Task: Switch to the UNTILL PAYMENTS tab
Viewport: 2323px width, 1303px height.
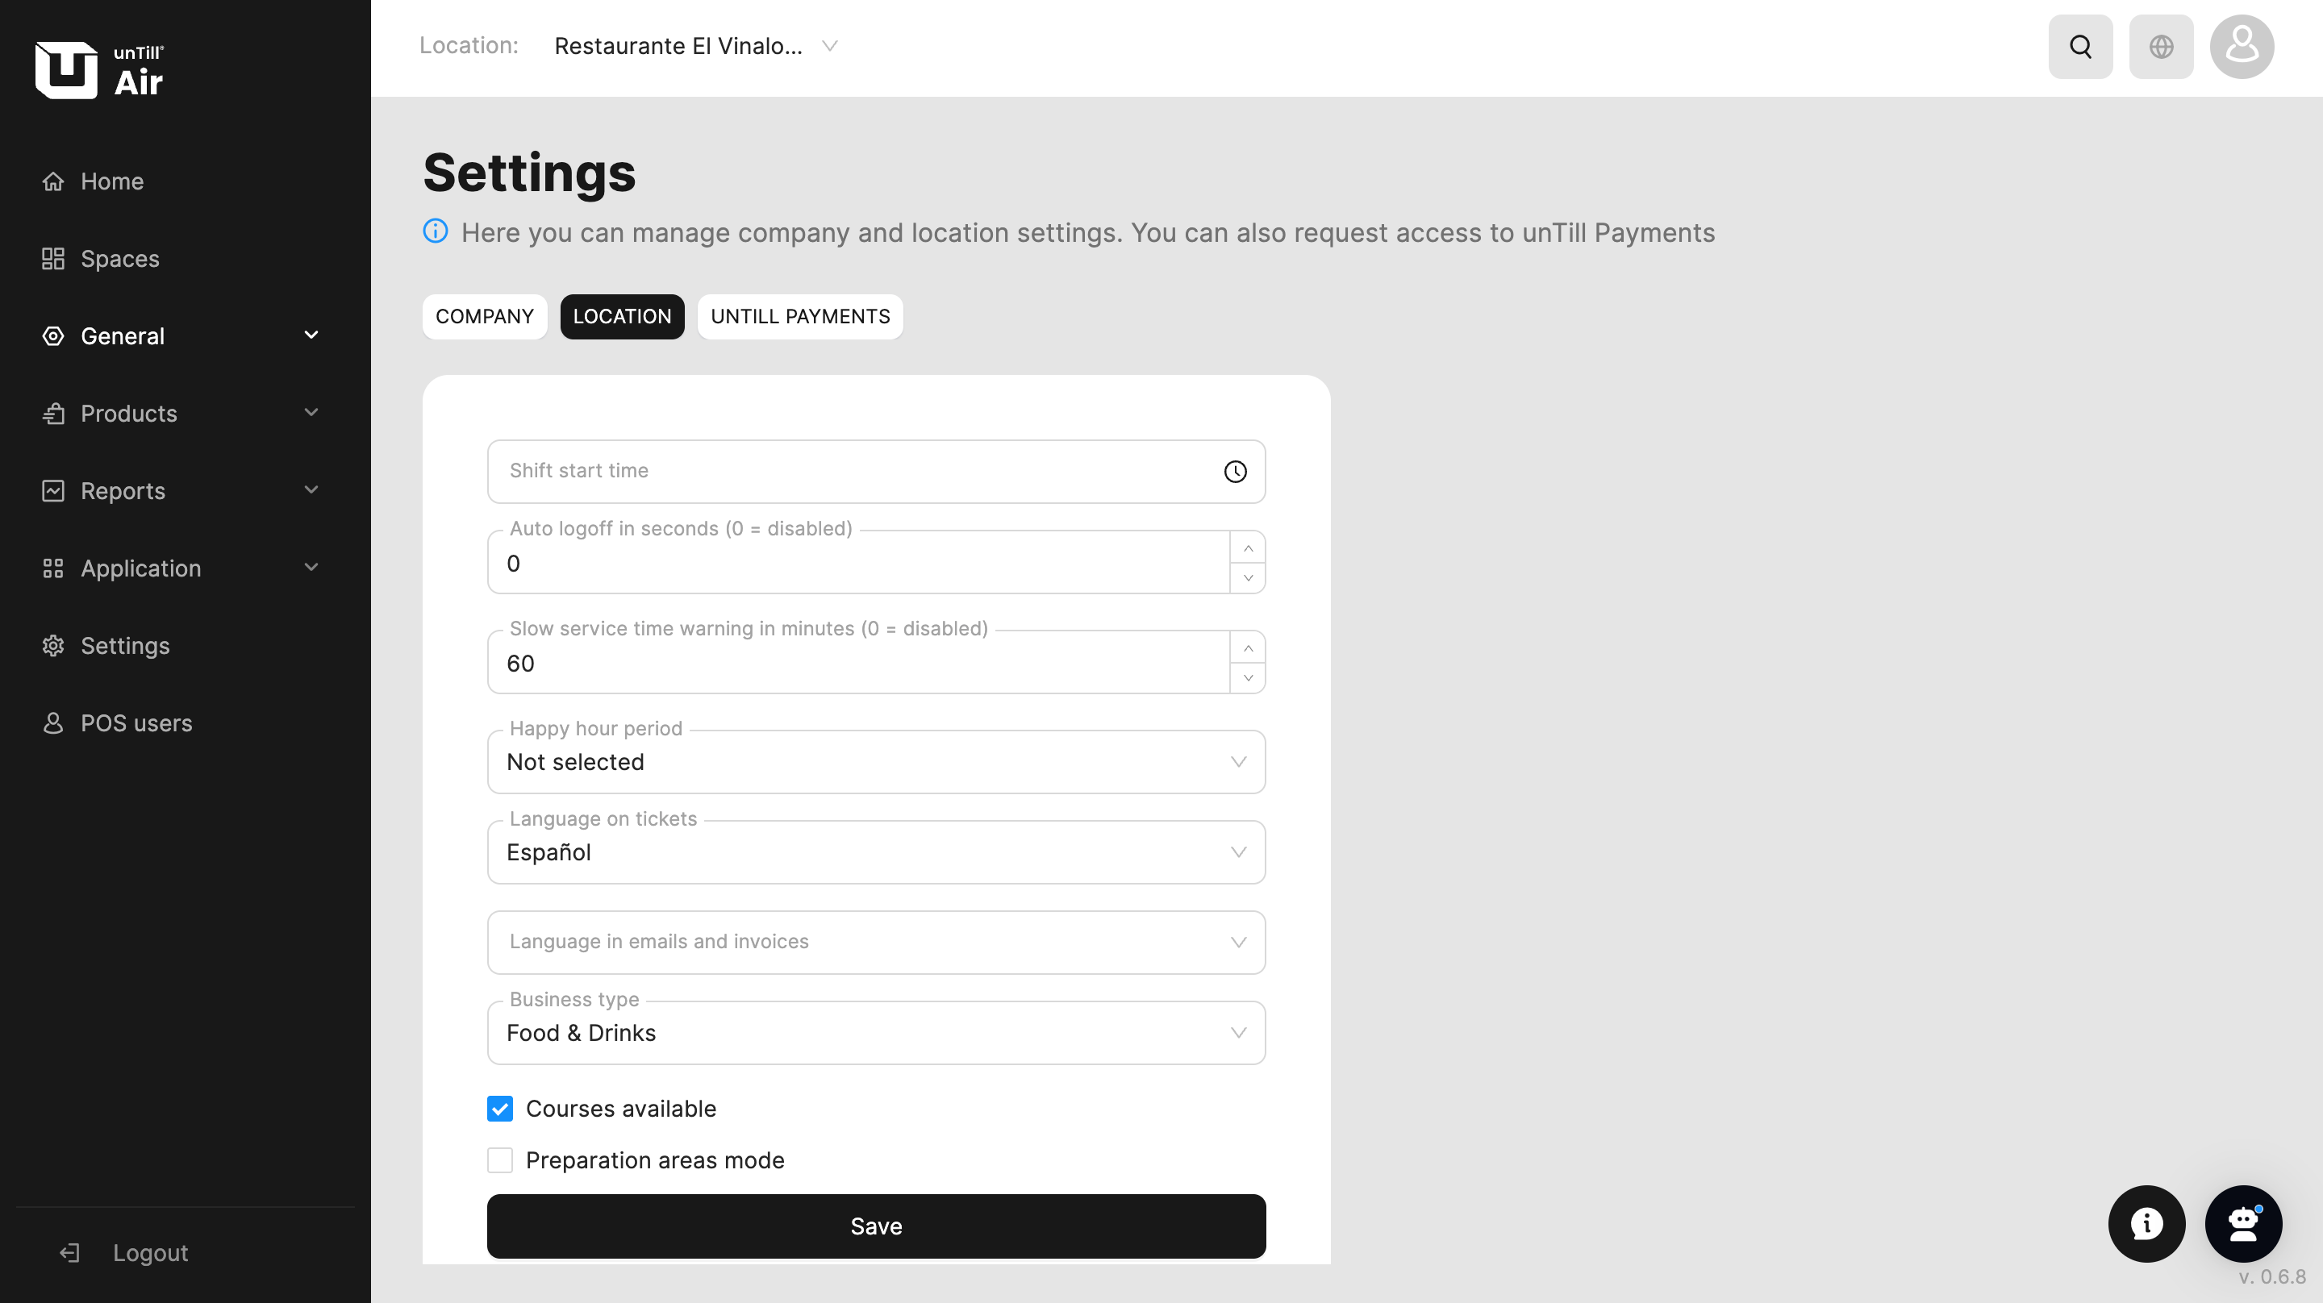Action: (x=799, y=317)
